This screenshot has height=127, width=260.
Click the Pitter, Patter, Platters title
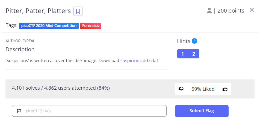coord(38,11)
